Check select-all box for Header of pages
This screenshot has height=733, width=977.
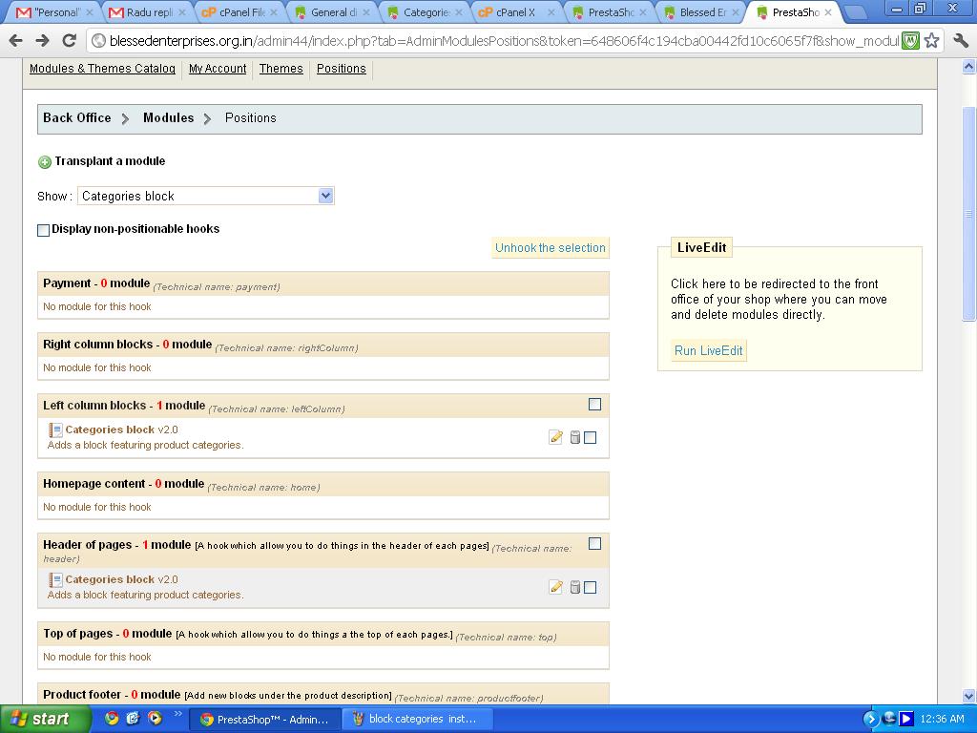(595, 543)
